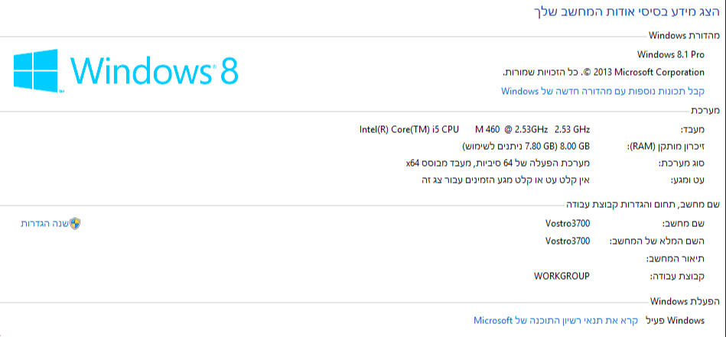This screenshot has height=337, width=726.
Task: Click the מהדורת Windows section header
Action: [684, 35]
